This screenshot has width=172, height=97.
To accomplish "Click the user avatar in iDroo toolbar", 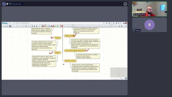I will [x=126, y=23].
